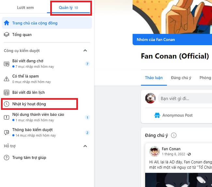Click the home icon for Trang chủ của cộng đồng
Image resolution: width=212 pixels, height=187 pixels.
pos(7,23)
